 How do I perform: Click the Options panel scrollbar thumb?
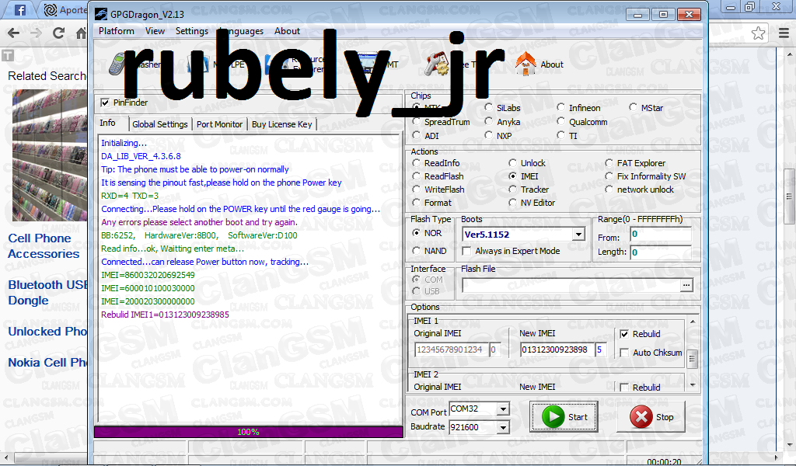[692, 359]
